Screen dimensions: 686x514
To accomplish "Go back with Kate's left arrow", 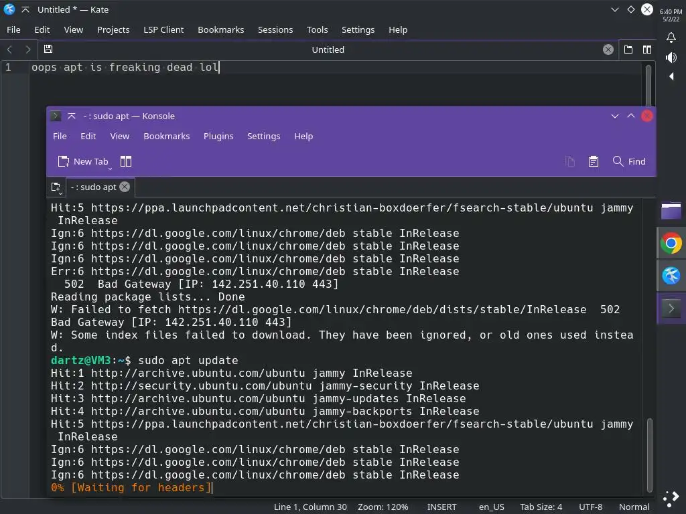I will (9, 50).
